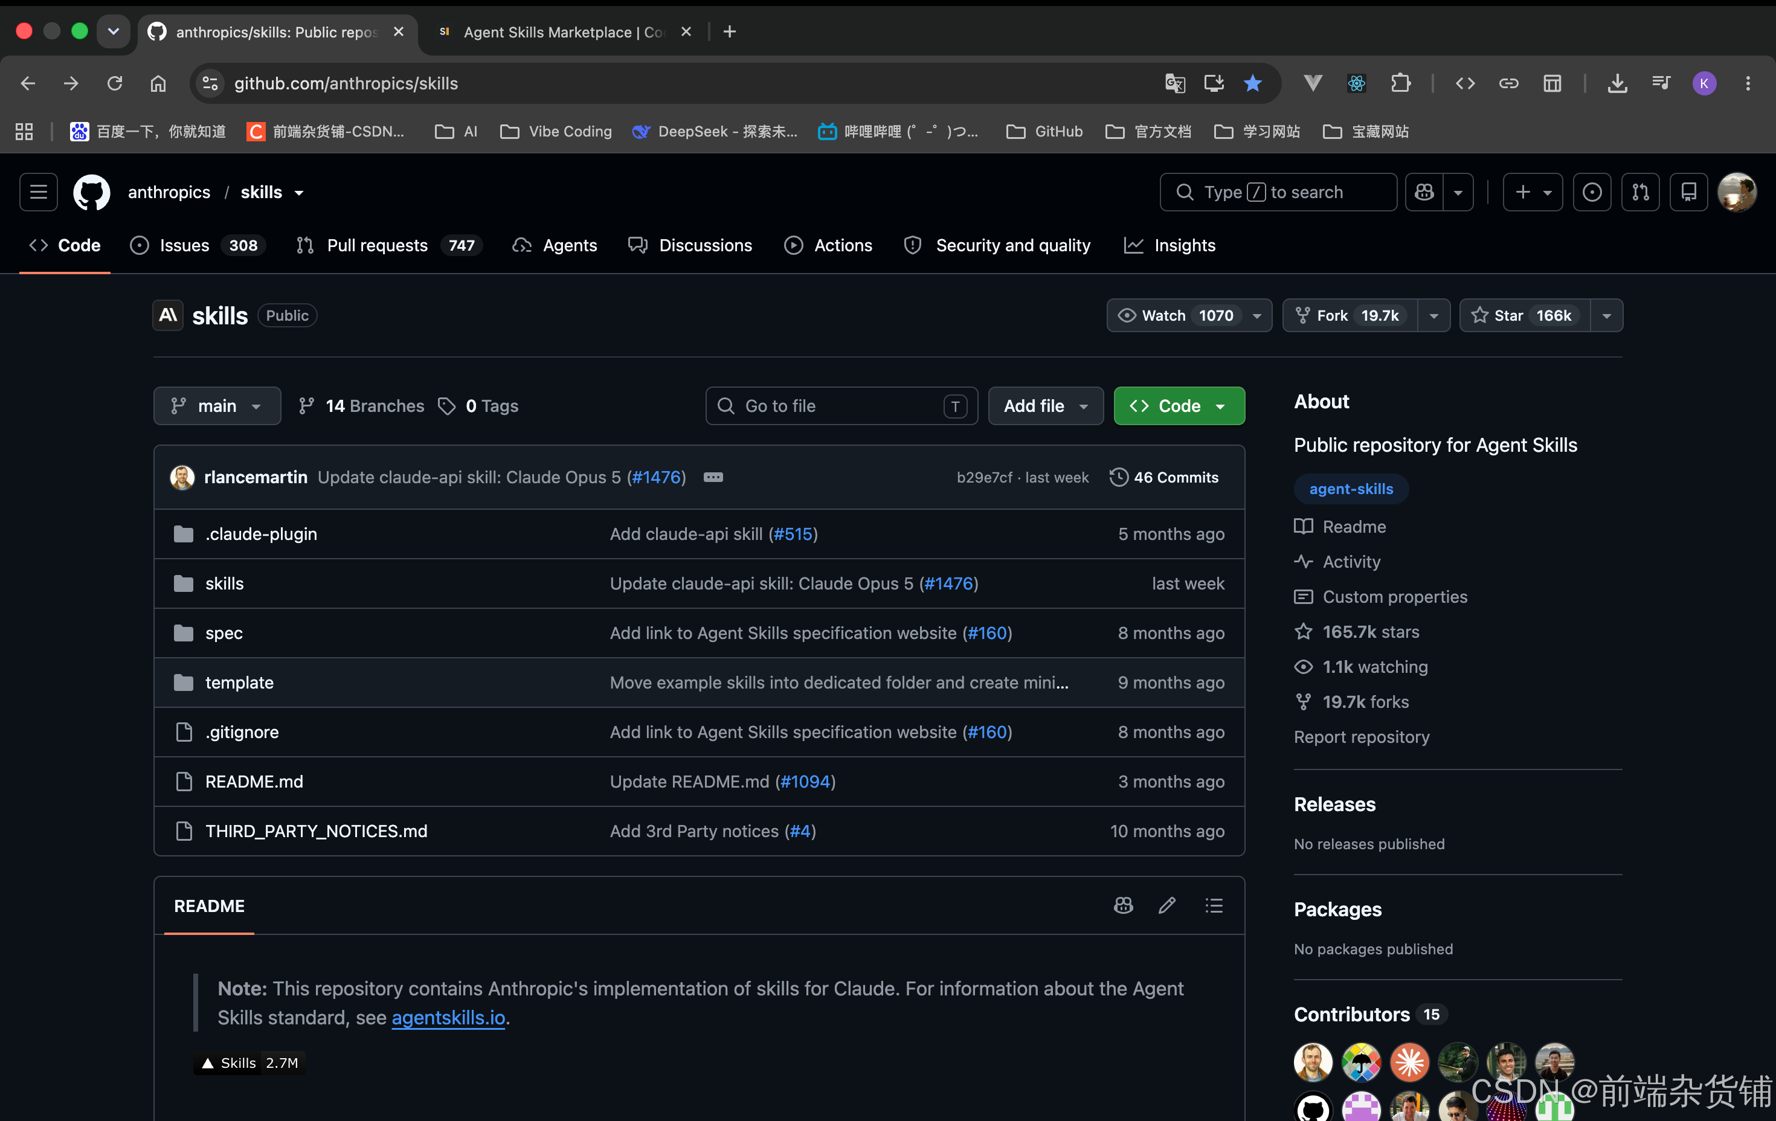Open the Issues inbox icon in header
1776x1121 pixels.
tap(1592, 191)
